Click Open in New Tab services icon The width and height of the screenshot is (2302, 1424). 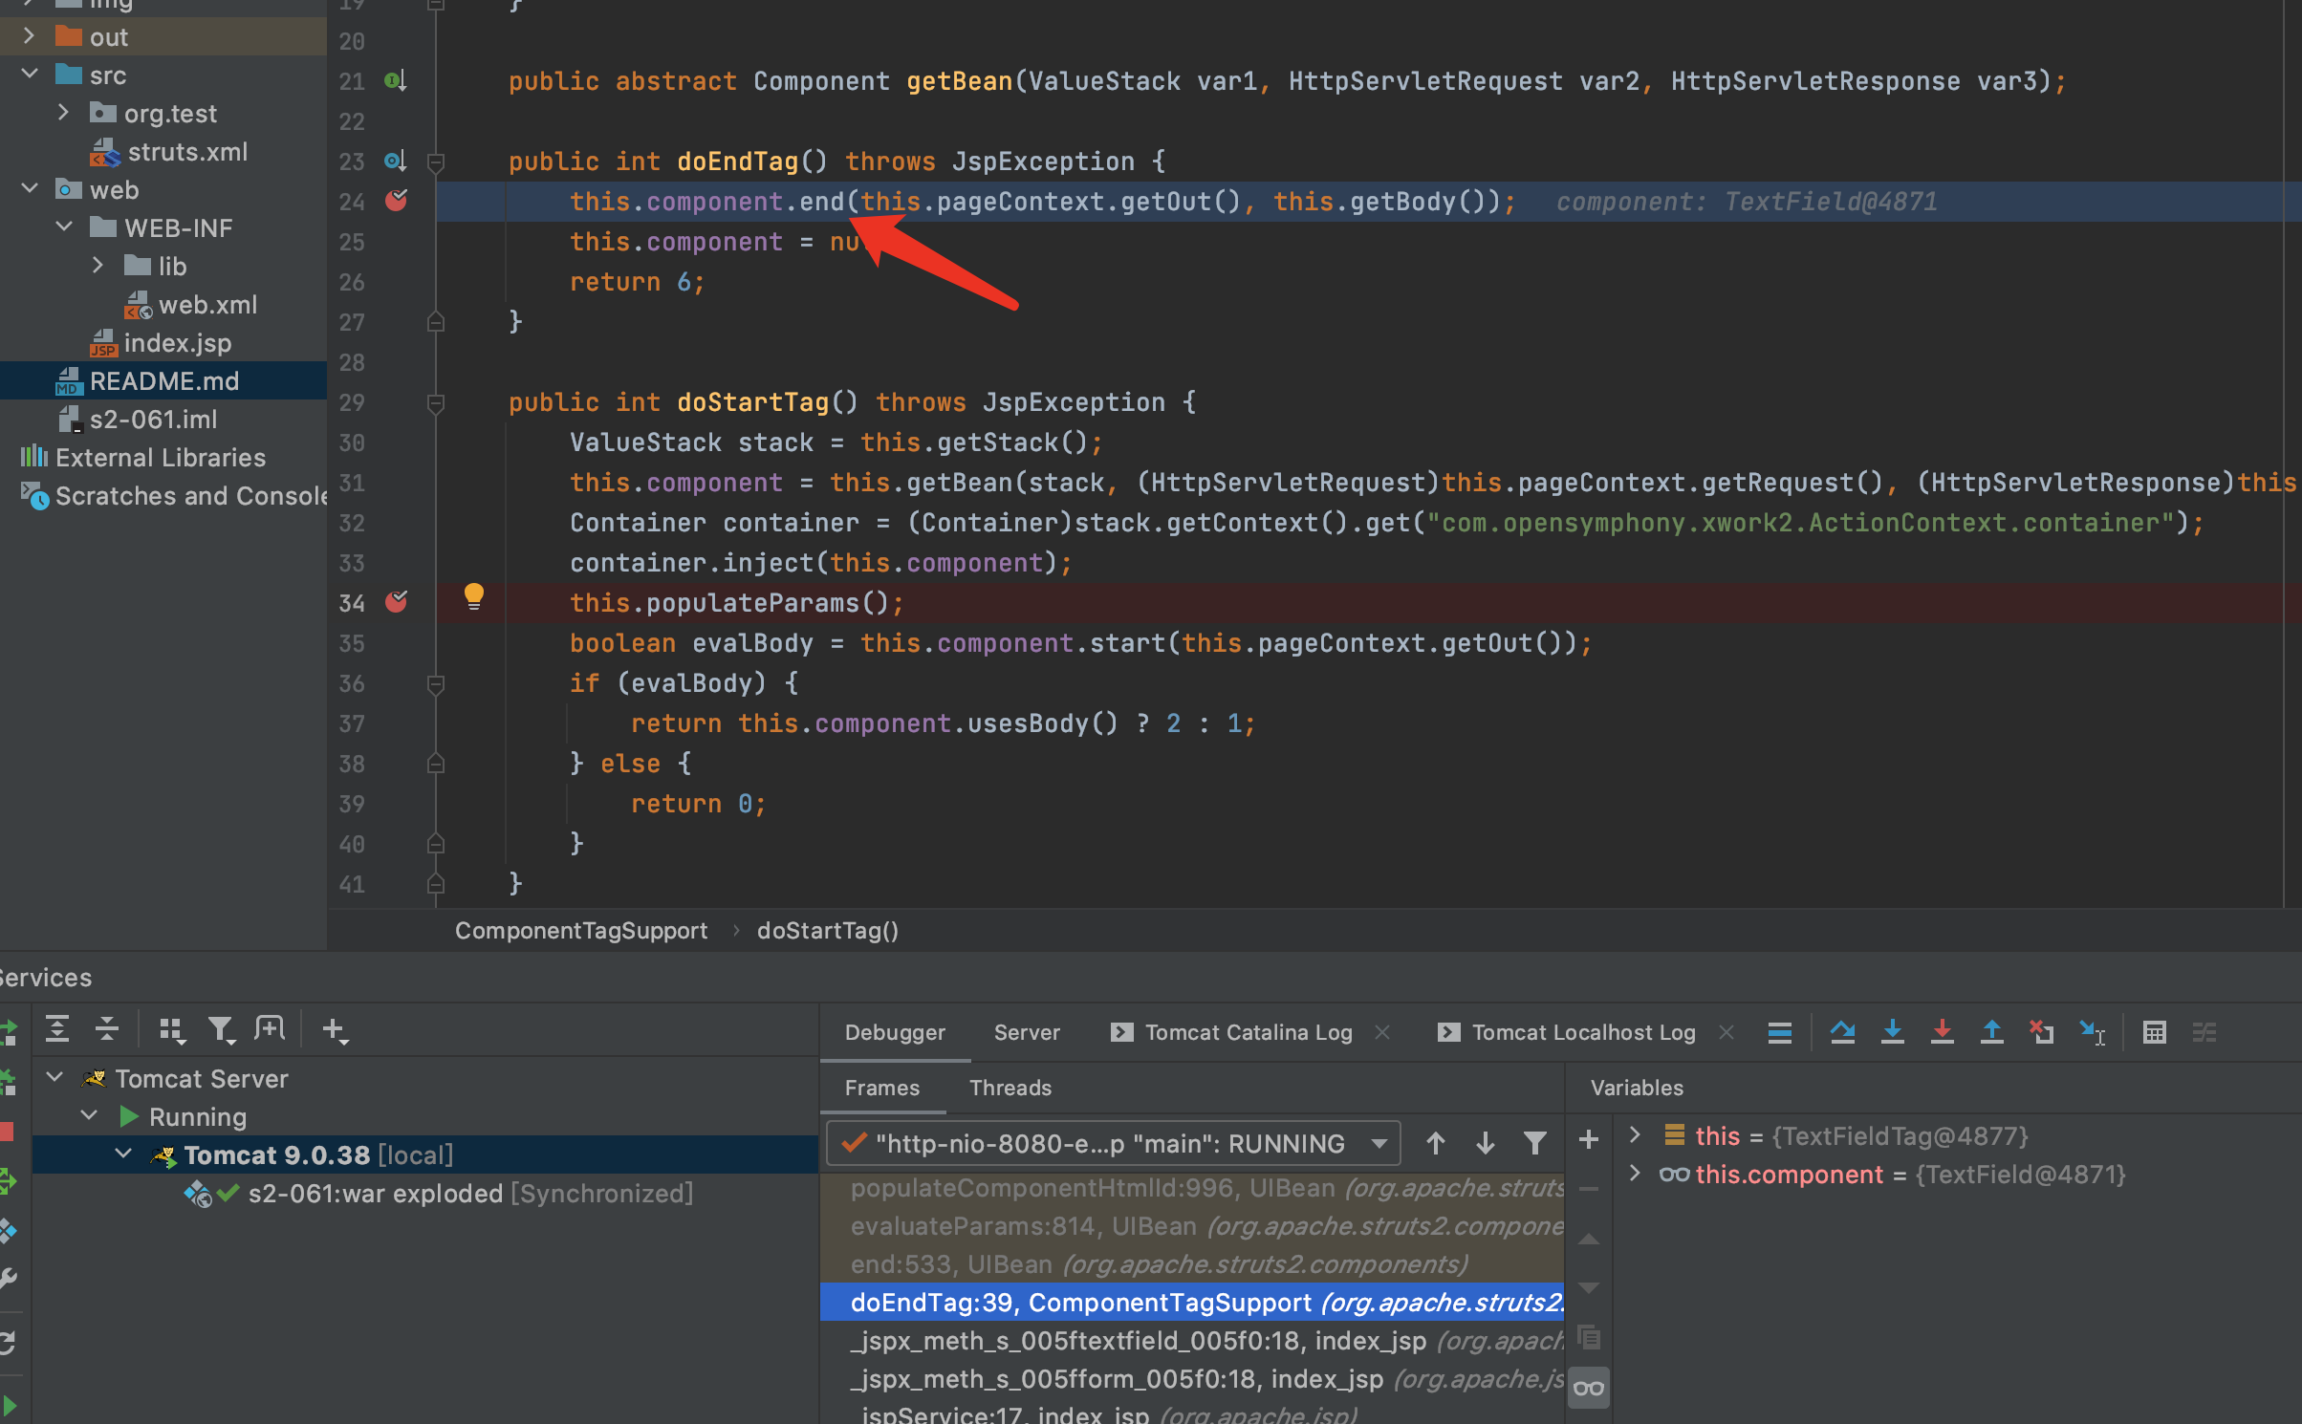(x=270, y=1029)
